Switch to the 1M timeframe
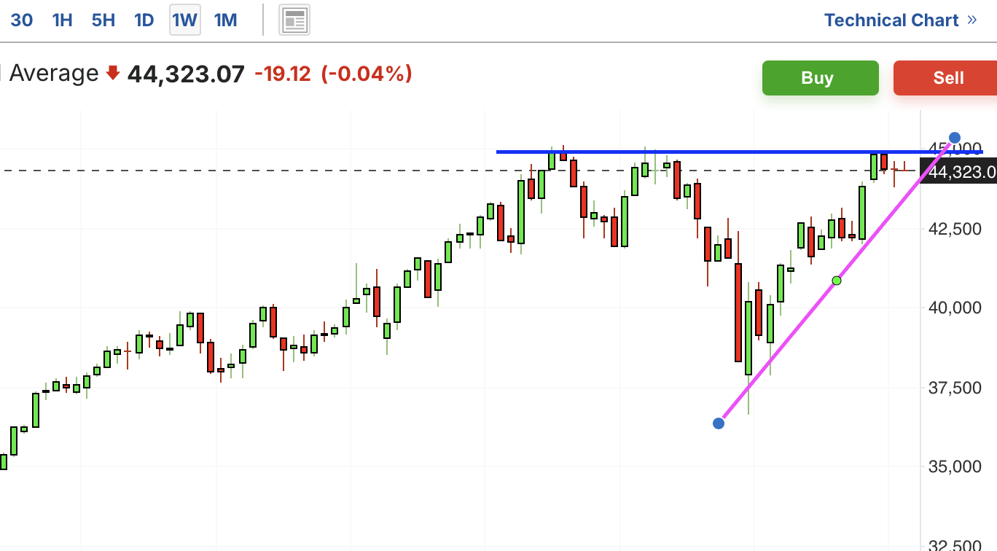 (226, 20)
